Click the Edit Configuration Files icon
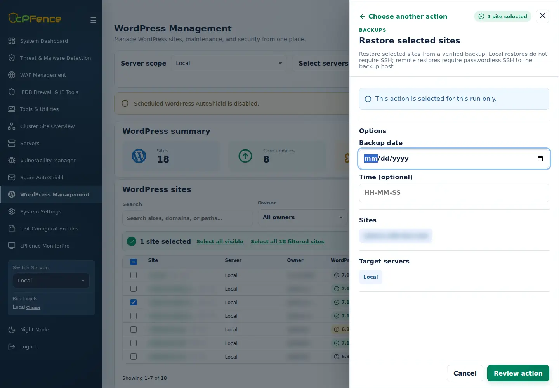This screenshot has height=388, width=559. (12, 229)
